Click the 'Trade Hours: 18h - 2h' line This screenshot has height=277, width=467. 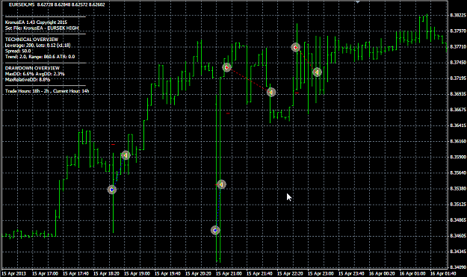tap(47, 91)
